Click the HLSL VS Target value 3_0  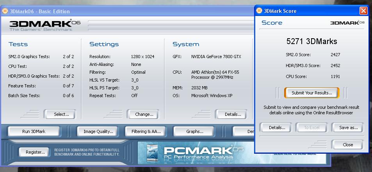coord(135,80)
